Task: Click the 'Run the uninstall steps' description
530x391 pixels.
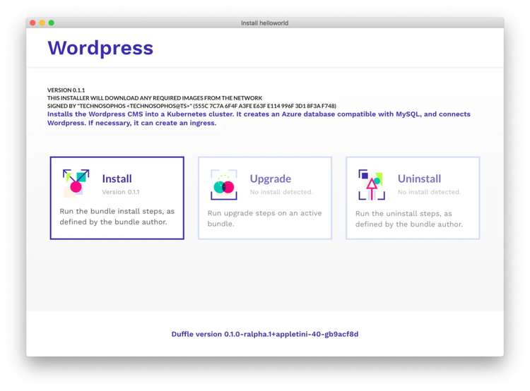Action: pos(409,219)
